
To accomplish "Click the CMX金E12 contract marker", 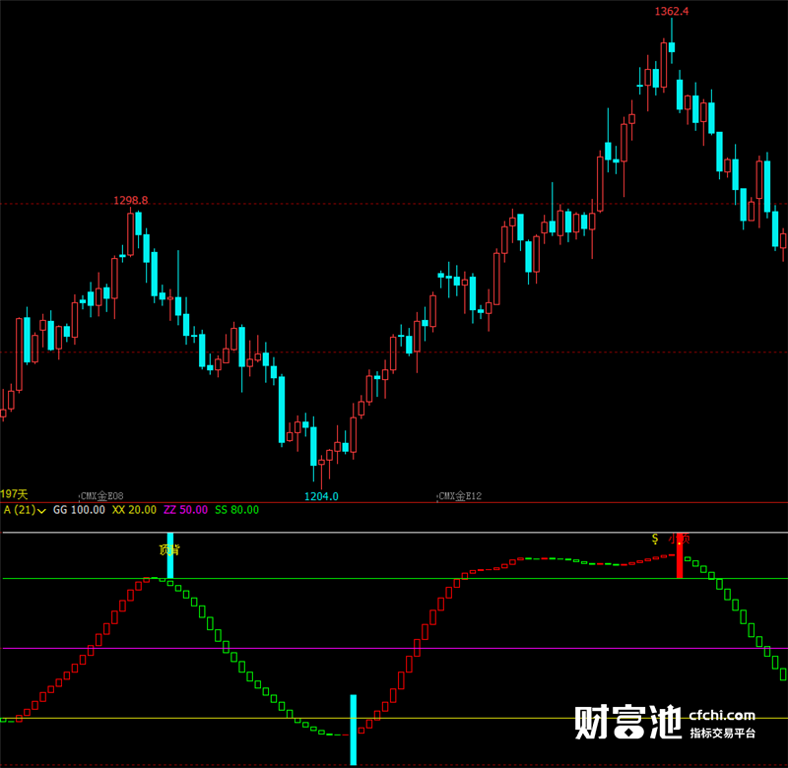I will [x=460, y=496].
